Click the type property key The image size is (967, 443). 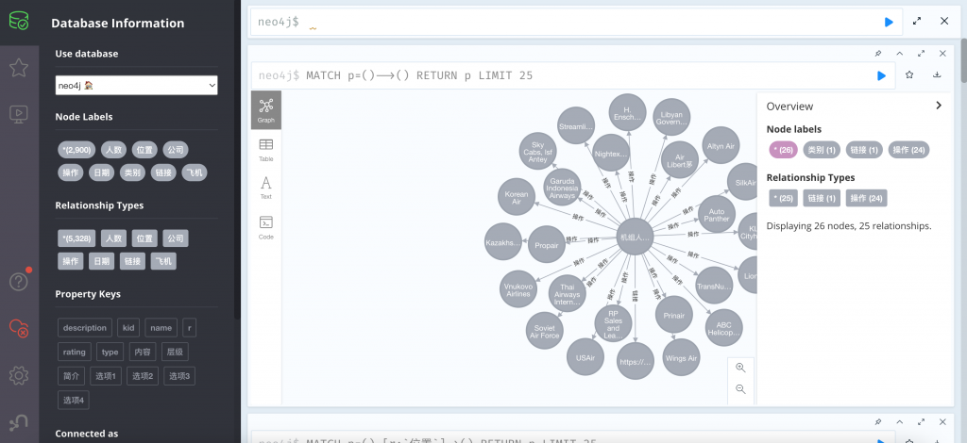pyautogui.click(x=110, y=352)
